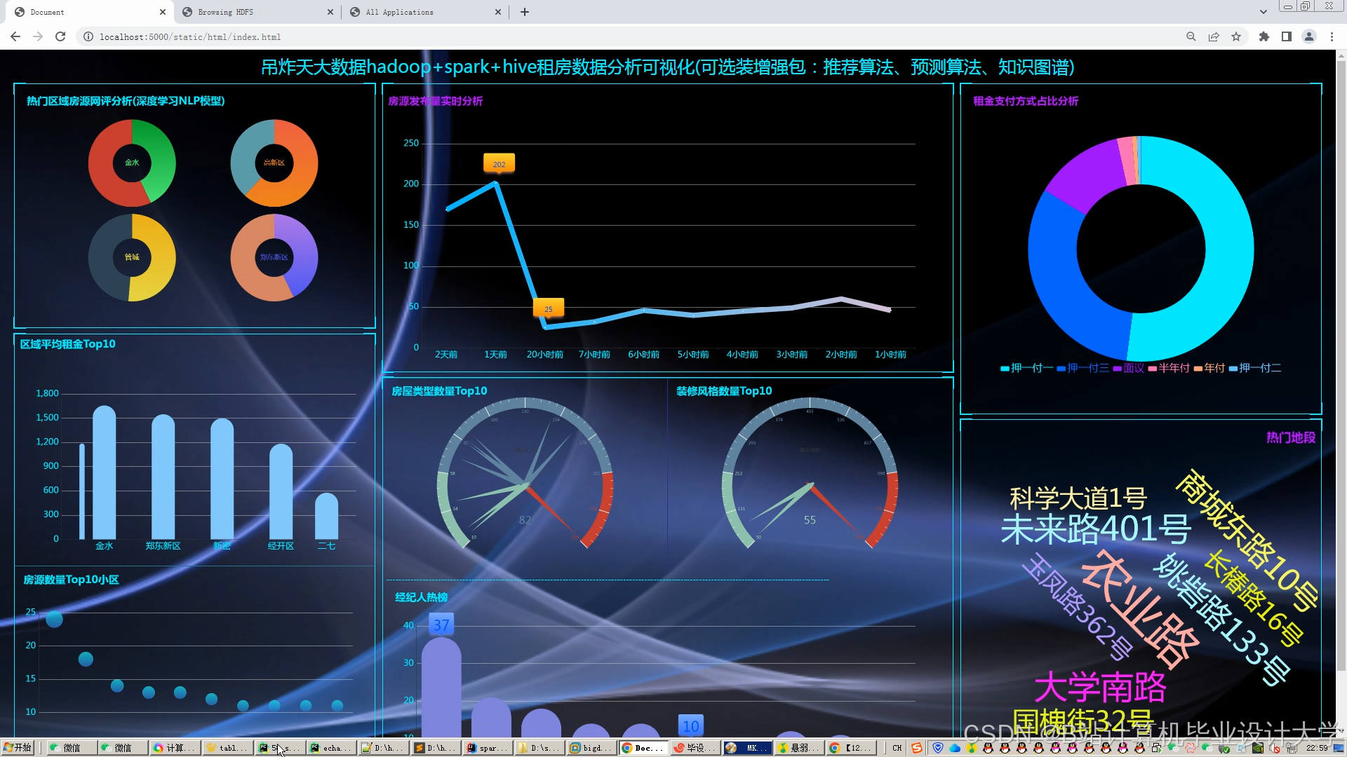Click the share page icon

point(1214,36)
